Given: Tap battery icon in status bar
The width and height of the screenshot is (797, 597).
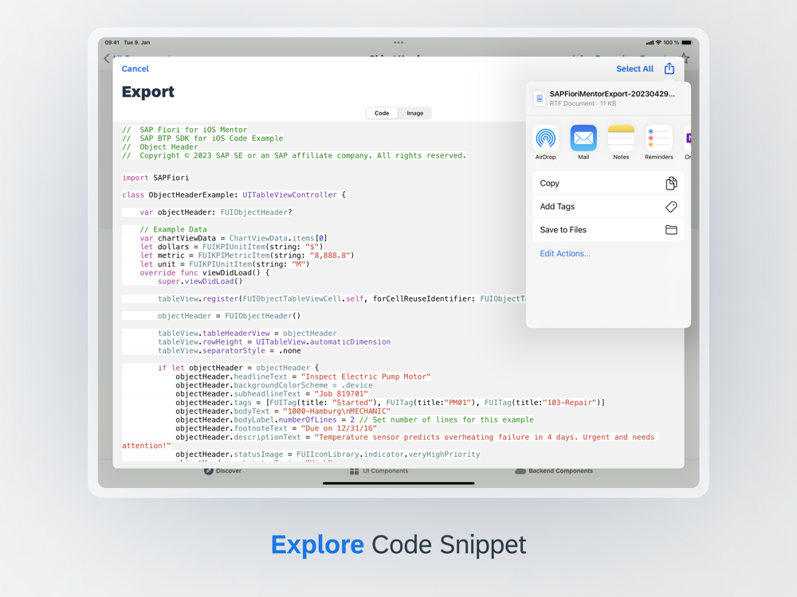Looking at the screenshot, I should pos(687,43).
